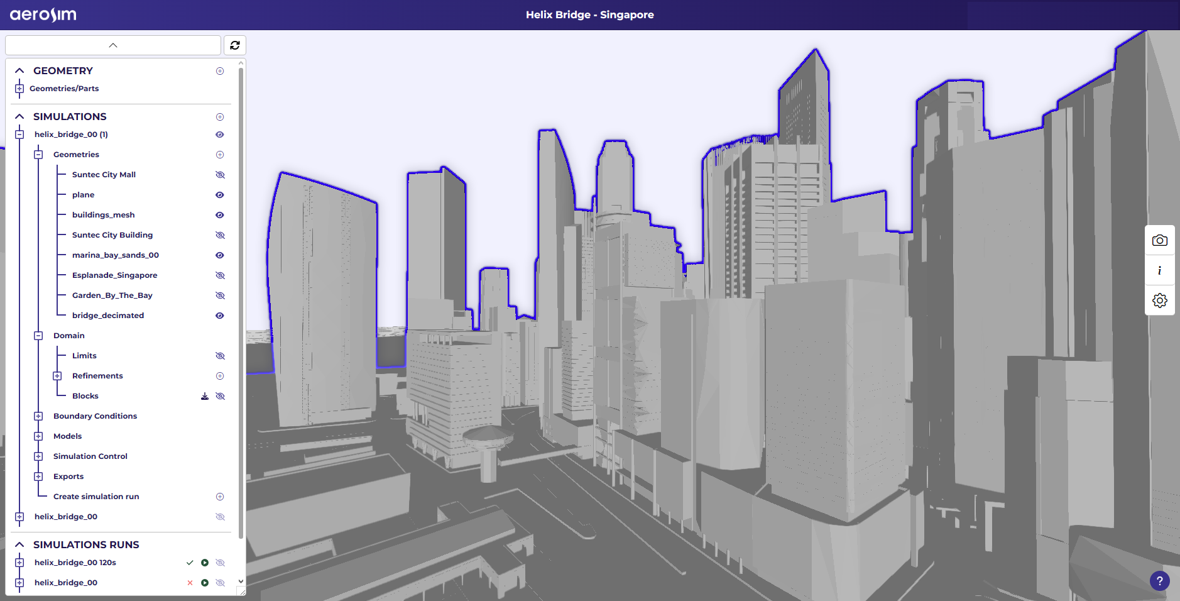Expand the Boundary Conditions node
Screen dimensions: 1180x601
38,416
